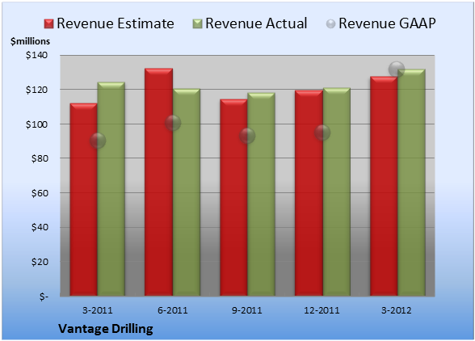The width and height of the screenshot is (475, 341).
Task: Click the GAAP marker for 9-2011
Action: coord(247,136)
